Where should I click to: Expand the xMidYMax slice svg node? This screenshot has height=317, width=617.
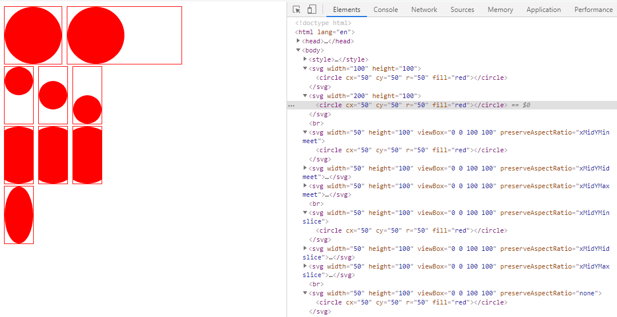(305, 266)
